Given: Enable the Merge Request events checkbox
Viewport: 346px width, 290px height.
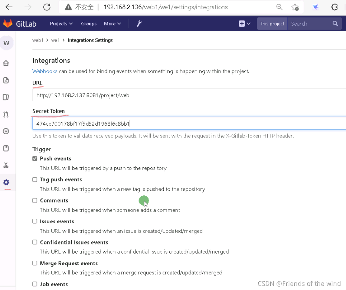Looking at the screenshot, I should [x=35, y=263].
